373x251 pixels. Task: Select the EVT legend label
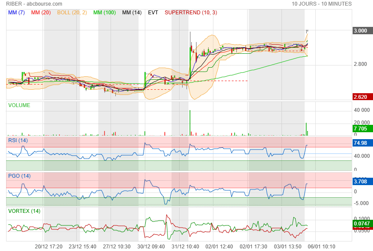(153, 13)
